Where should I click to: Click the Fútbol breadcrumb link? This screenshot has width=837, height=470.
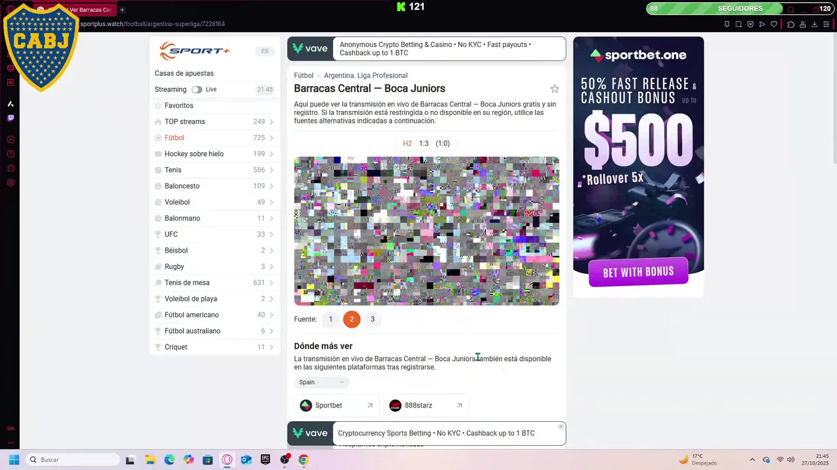(303, 76)
